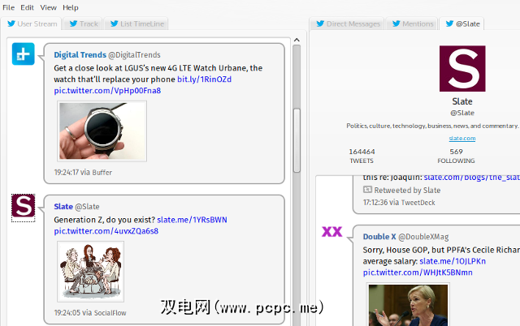Click the user stream scrollbar thumb
The width and height of the screenshot is (520, 326).
(x=297, y=140)
